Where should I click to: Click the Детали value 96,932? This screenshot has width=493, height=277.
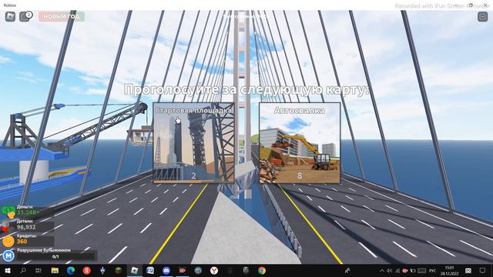(26, 227)
